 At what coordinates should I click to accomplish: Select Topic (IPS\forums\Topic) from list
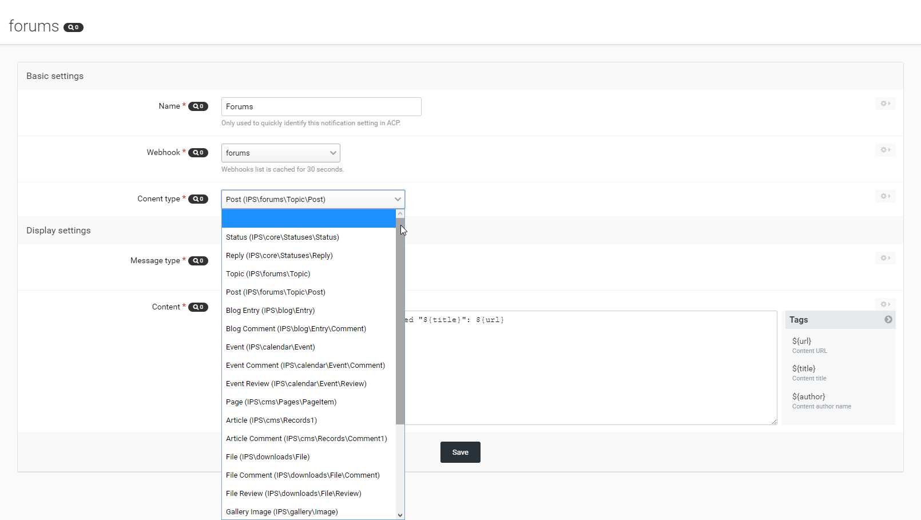coord(268,274)
